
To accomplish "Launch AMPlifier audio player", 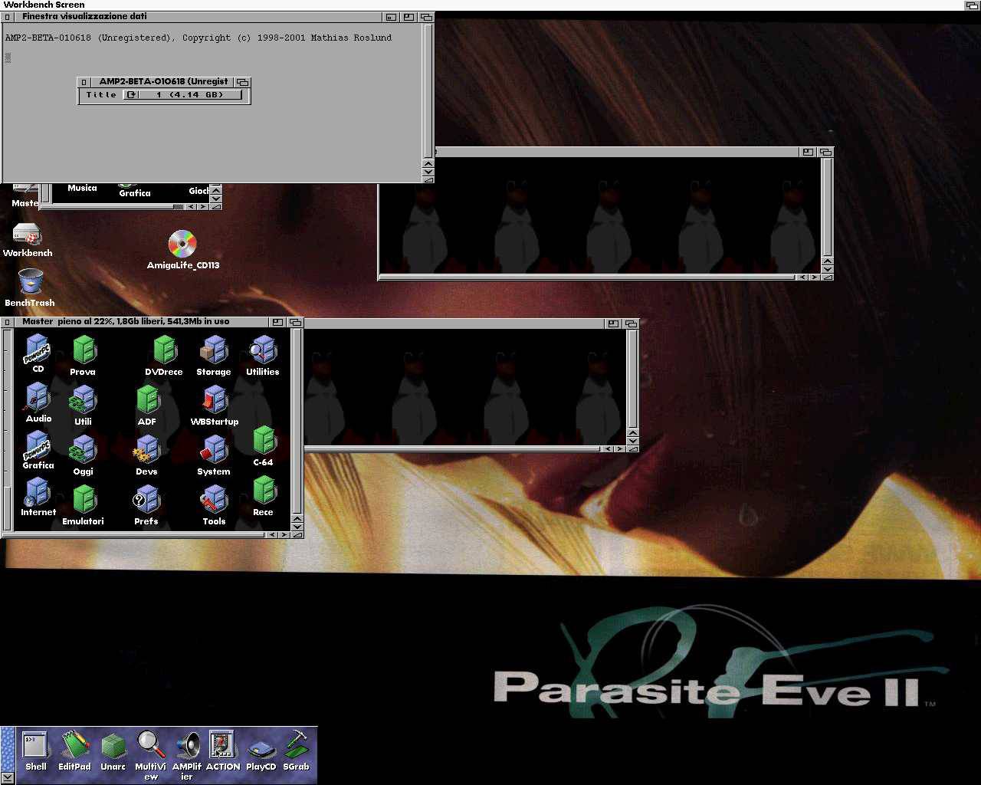I will 187,746.
